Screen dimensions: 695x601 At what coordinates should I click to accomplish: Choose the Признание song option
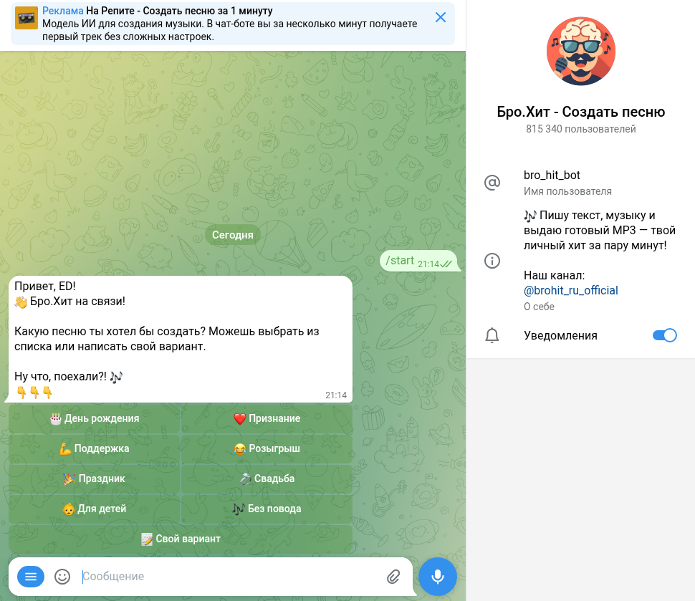click(267, 418)
